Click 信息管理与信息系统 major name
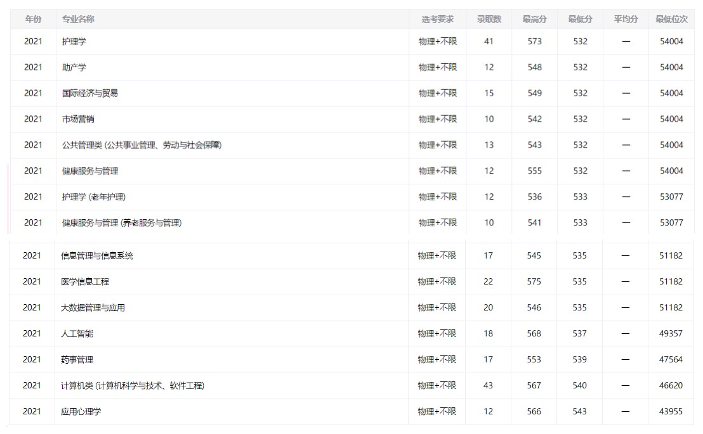This screenshot has width=703, height=434. (x=97, y=255)
